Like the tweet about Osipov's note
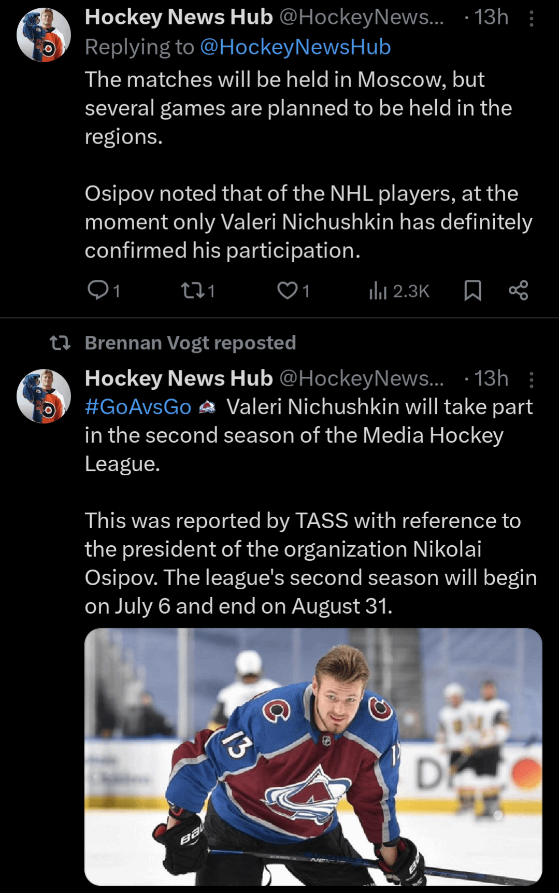This screenshot has height=893, width=559. pos(287,290)
